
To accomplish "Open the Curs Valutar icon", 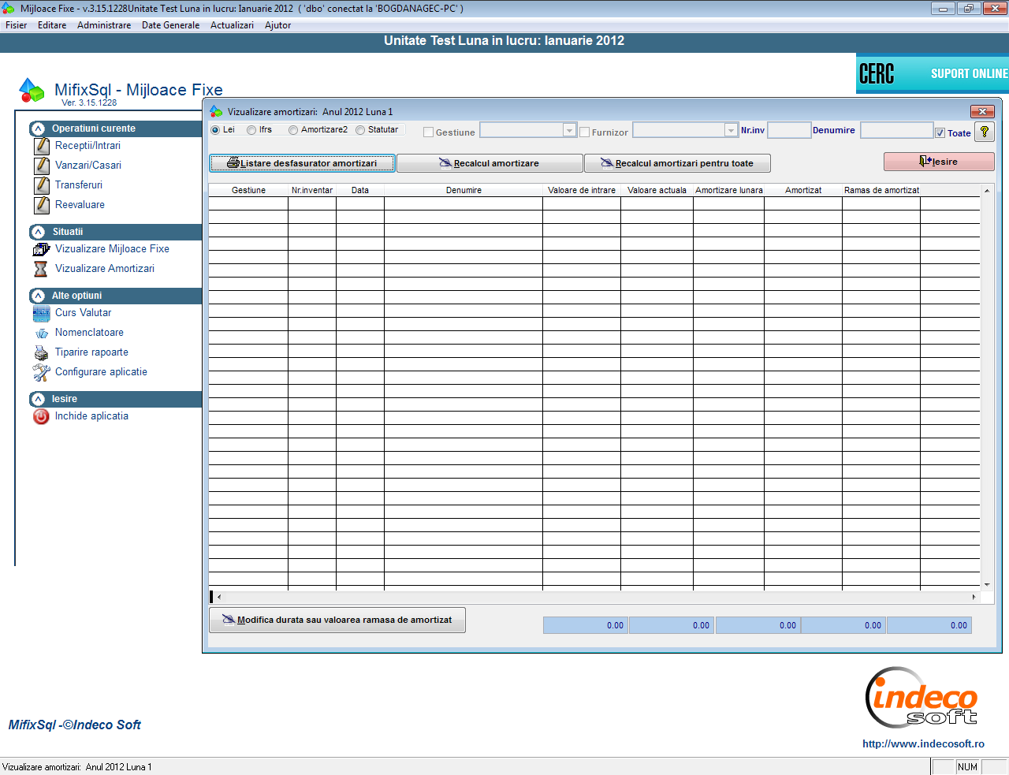I will coord(41,314).
